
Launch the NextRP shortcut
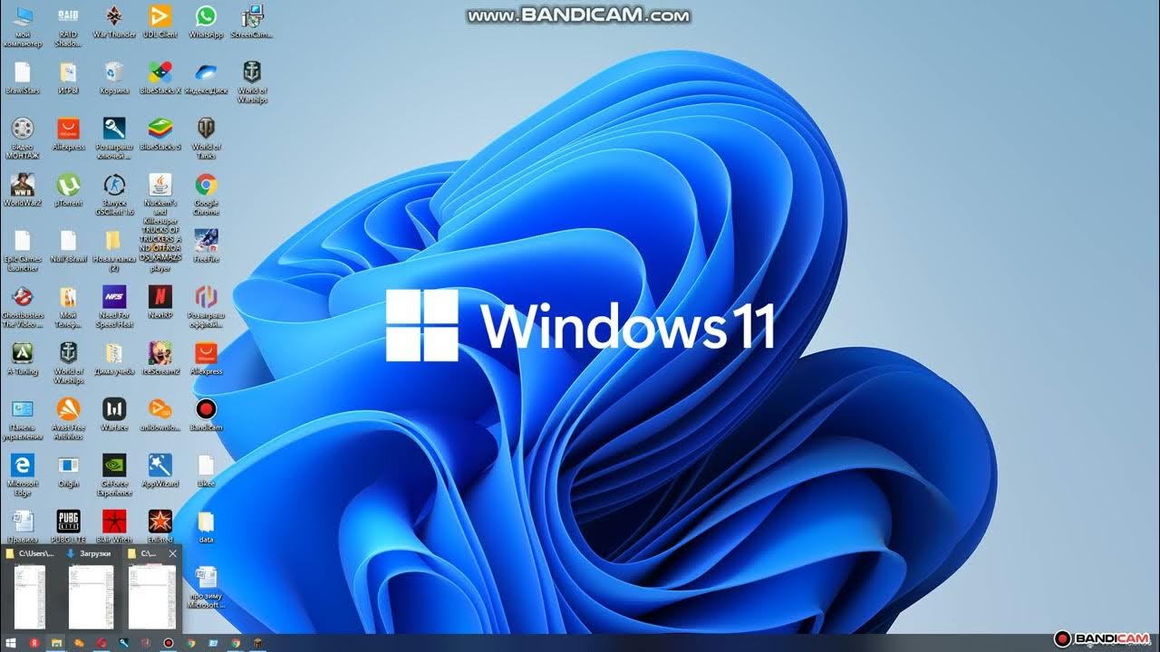[x=159, y=302]
